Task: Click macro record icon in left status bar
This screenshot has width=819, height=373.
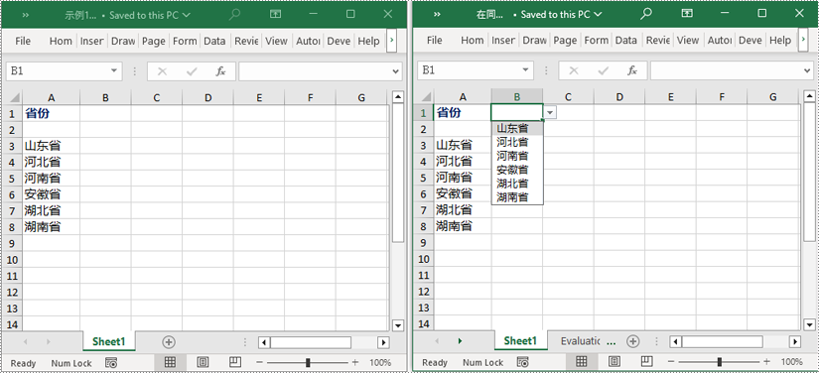Action: click(111, 362)
